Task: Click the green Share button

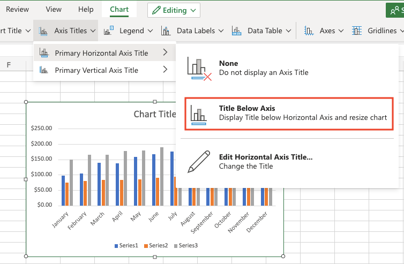Action: [x=395, y=10]
